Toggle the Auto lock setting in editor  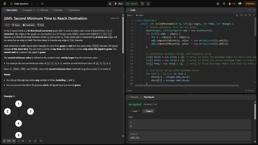[x=140, y=15]
